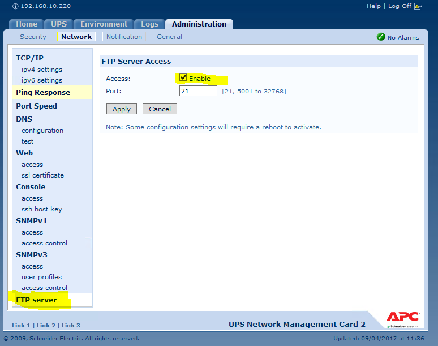Click the APC by Schneider Electric logo
Image resolution: width=438 pixels, height=346 pixels.
(402, 318)
